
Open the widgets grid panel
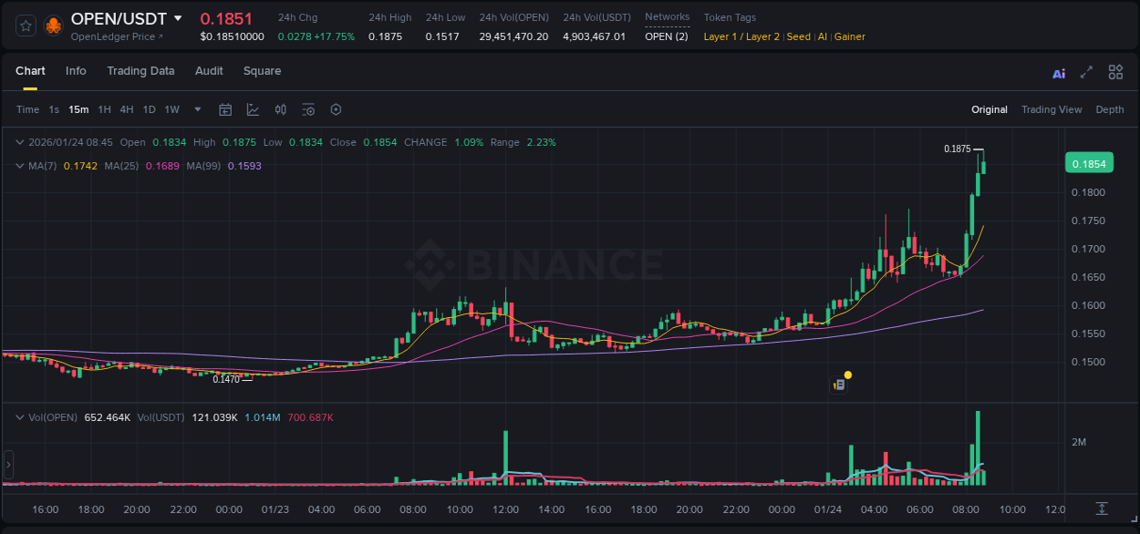pos(1115,72)
